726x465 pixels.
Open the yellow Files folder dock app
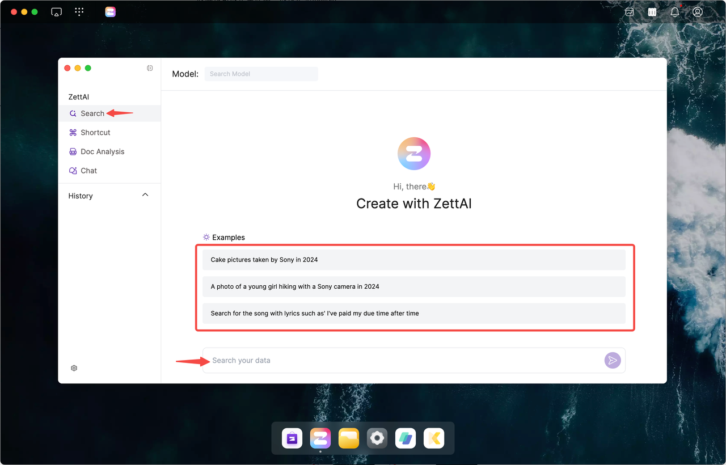point(349,438)
